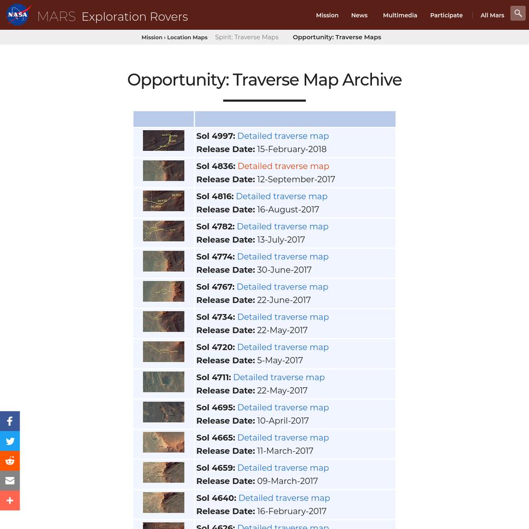Click the Sol 4640 map thumbnail

[x=163, y=503]
